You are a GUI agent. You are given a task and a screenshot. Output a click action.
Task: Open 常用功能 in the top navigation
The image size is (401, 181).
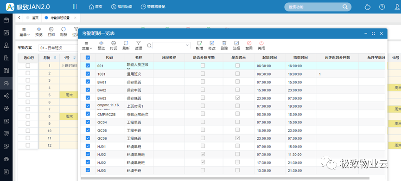[121, 6]
